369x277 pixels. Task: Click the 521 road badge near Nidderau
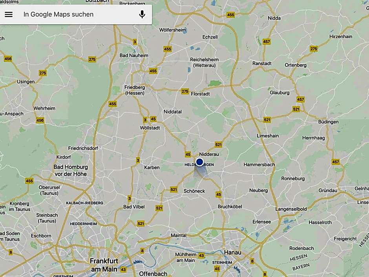[x=218, y=145]
